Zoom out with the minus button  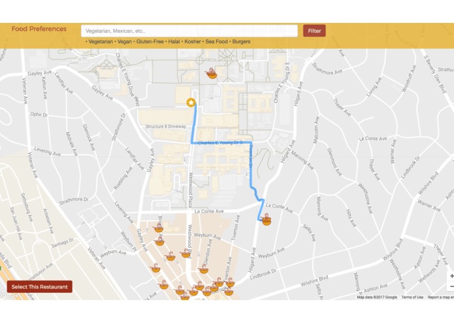pos(451,287)
